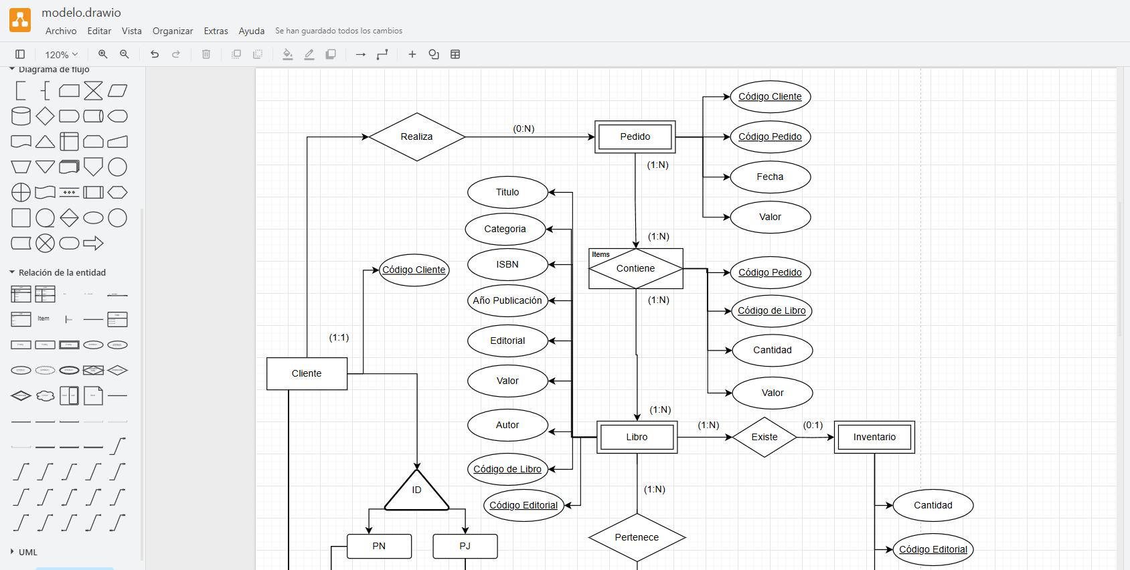Click the draw.io app logo

[20, 20]
